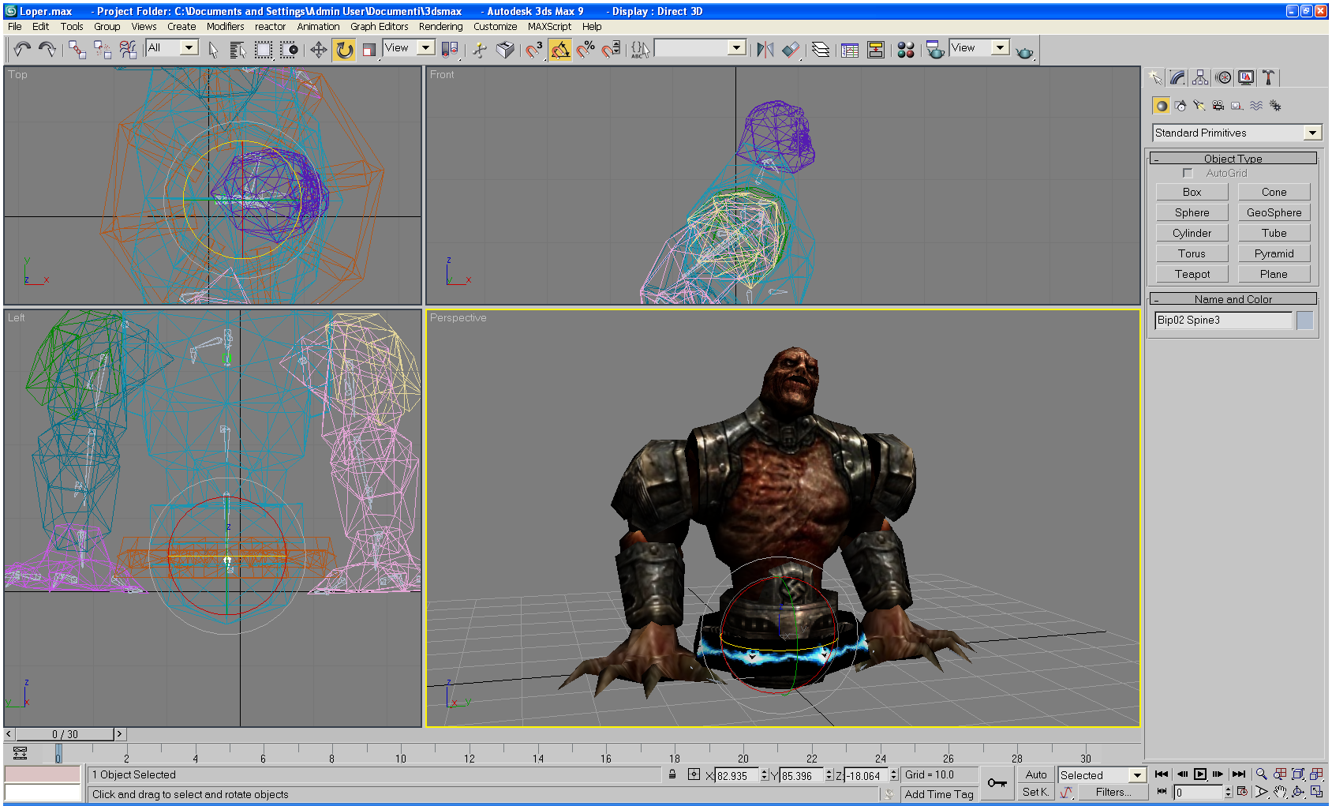Select the Rectangular Selection Region tool
Image resolution: width=1332 pixels, height=806 pixels.
263,50
